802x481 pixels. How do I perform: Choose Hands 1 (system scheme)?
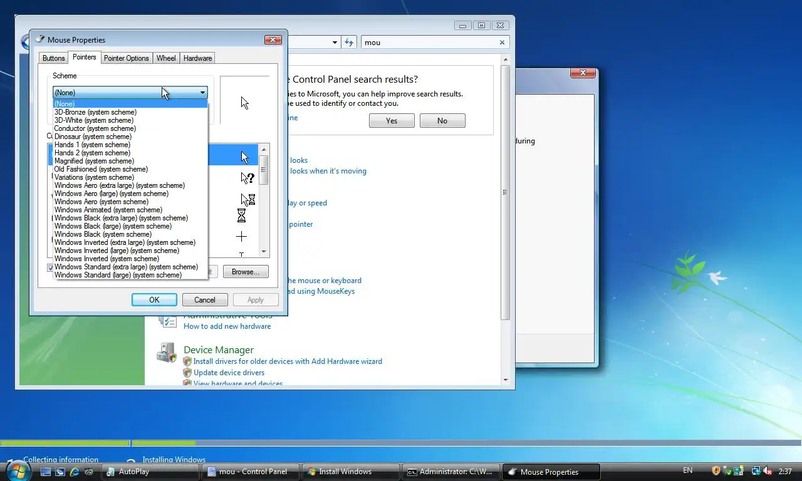[x=130, y=145]
